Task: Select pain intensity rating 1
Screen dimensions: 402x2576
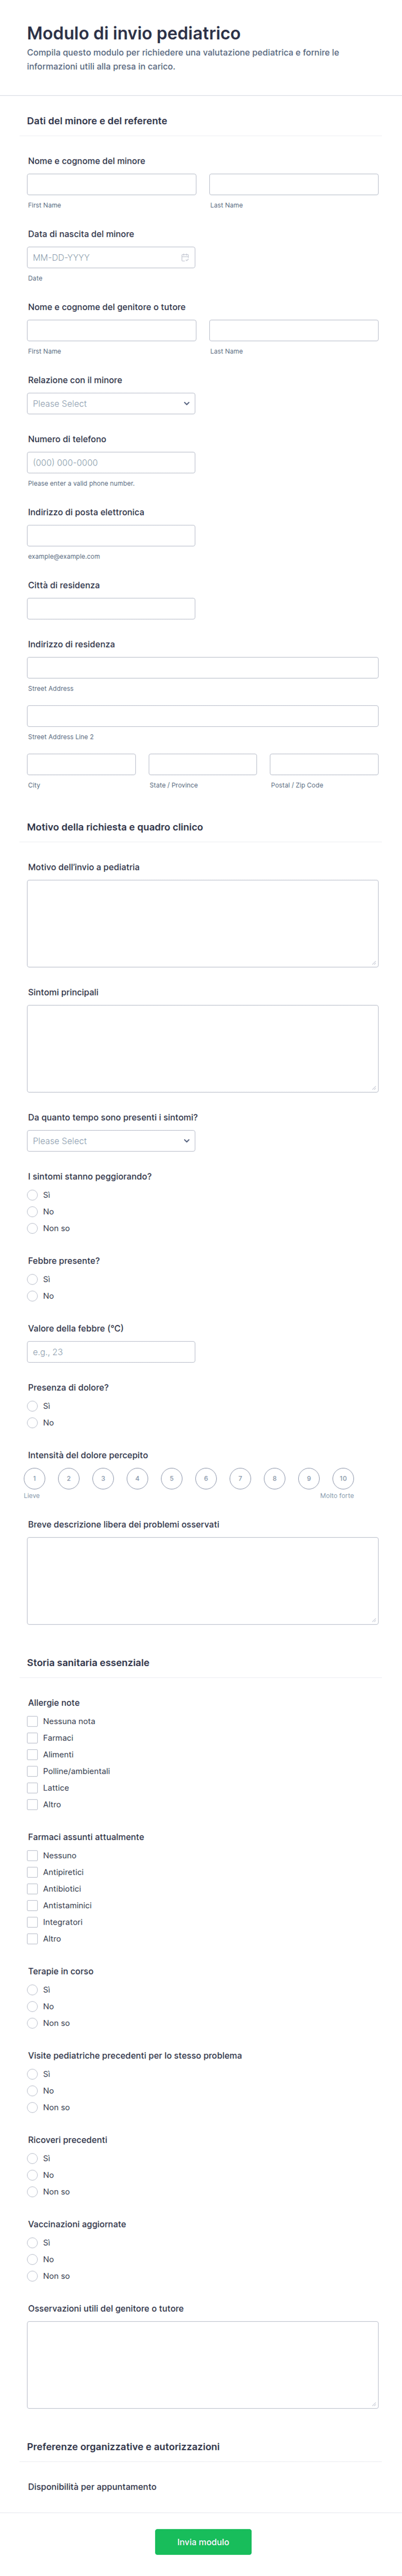Action: pyautogui.click(x=34, y=1478)
